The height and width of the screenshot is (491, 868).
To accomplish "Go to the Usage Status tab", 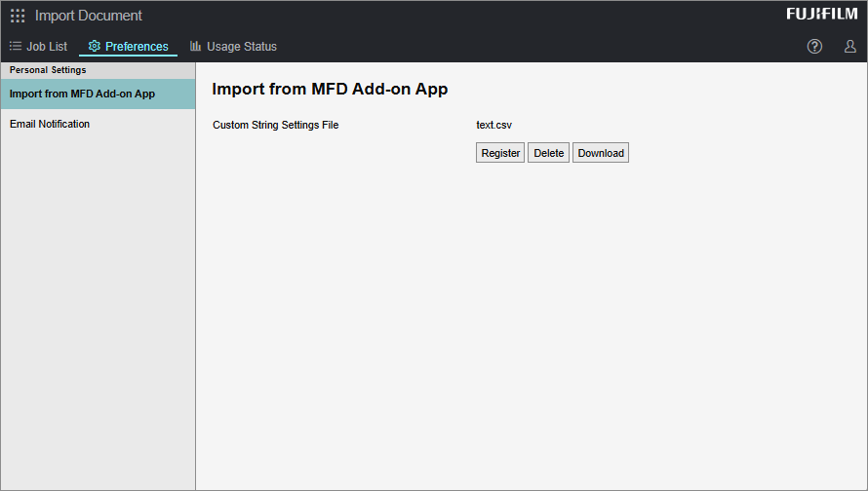I will point(241,47).
